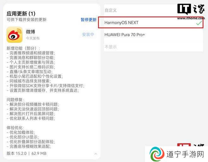Open the Weibo app icon
The width and height of the screenshot is (208, 162).
14,34
